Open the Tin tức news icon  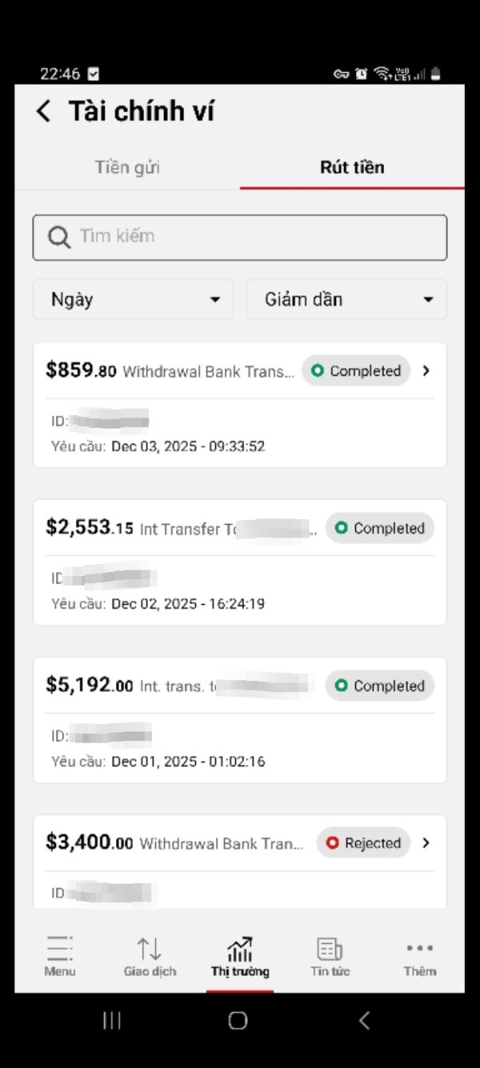330,949
